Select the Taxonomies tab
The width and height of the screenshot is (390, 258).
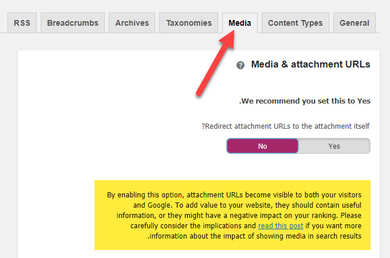click(x=189, y=23)
